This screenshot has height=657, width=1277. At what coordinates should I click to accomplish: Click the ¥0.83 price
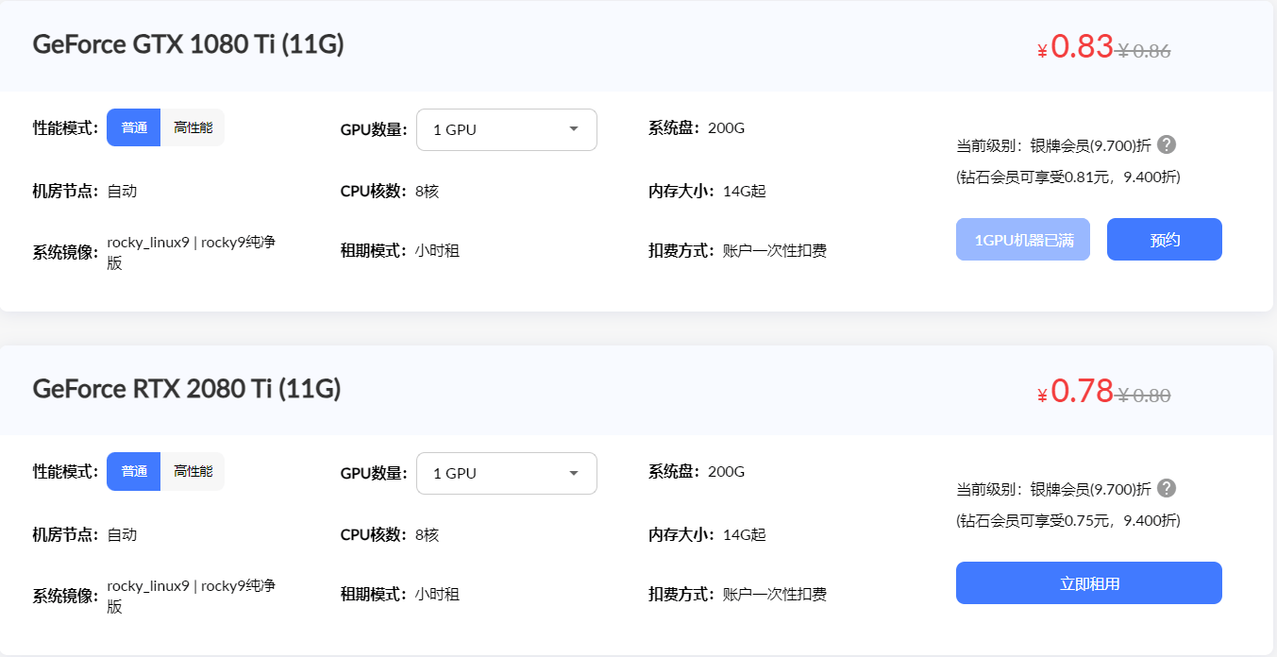(x=1075, y=47)
